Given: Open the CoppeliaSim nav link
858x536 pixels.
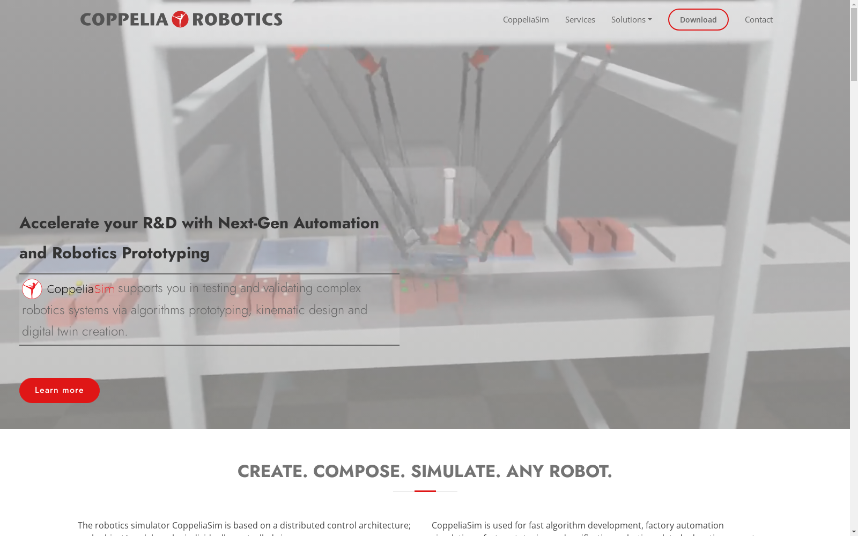Looking at the screenshot, I should (x=526, y=19).
